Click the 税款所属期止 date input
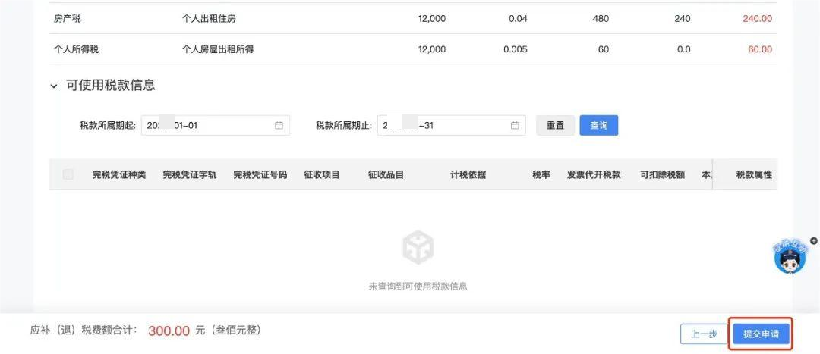Screen dimensions: 820x354 coord(452,125)
